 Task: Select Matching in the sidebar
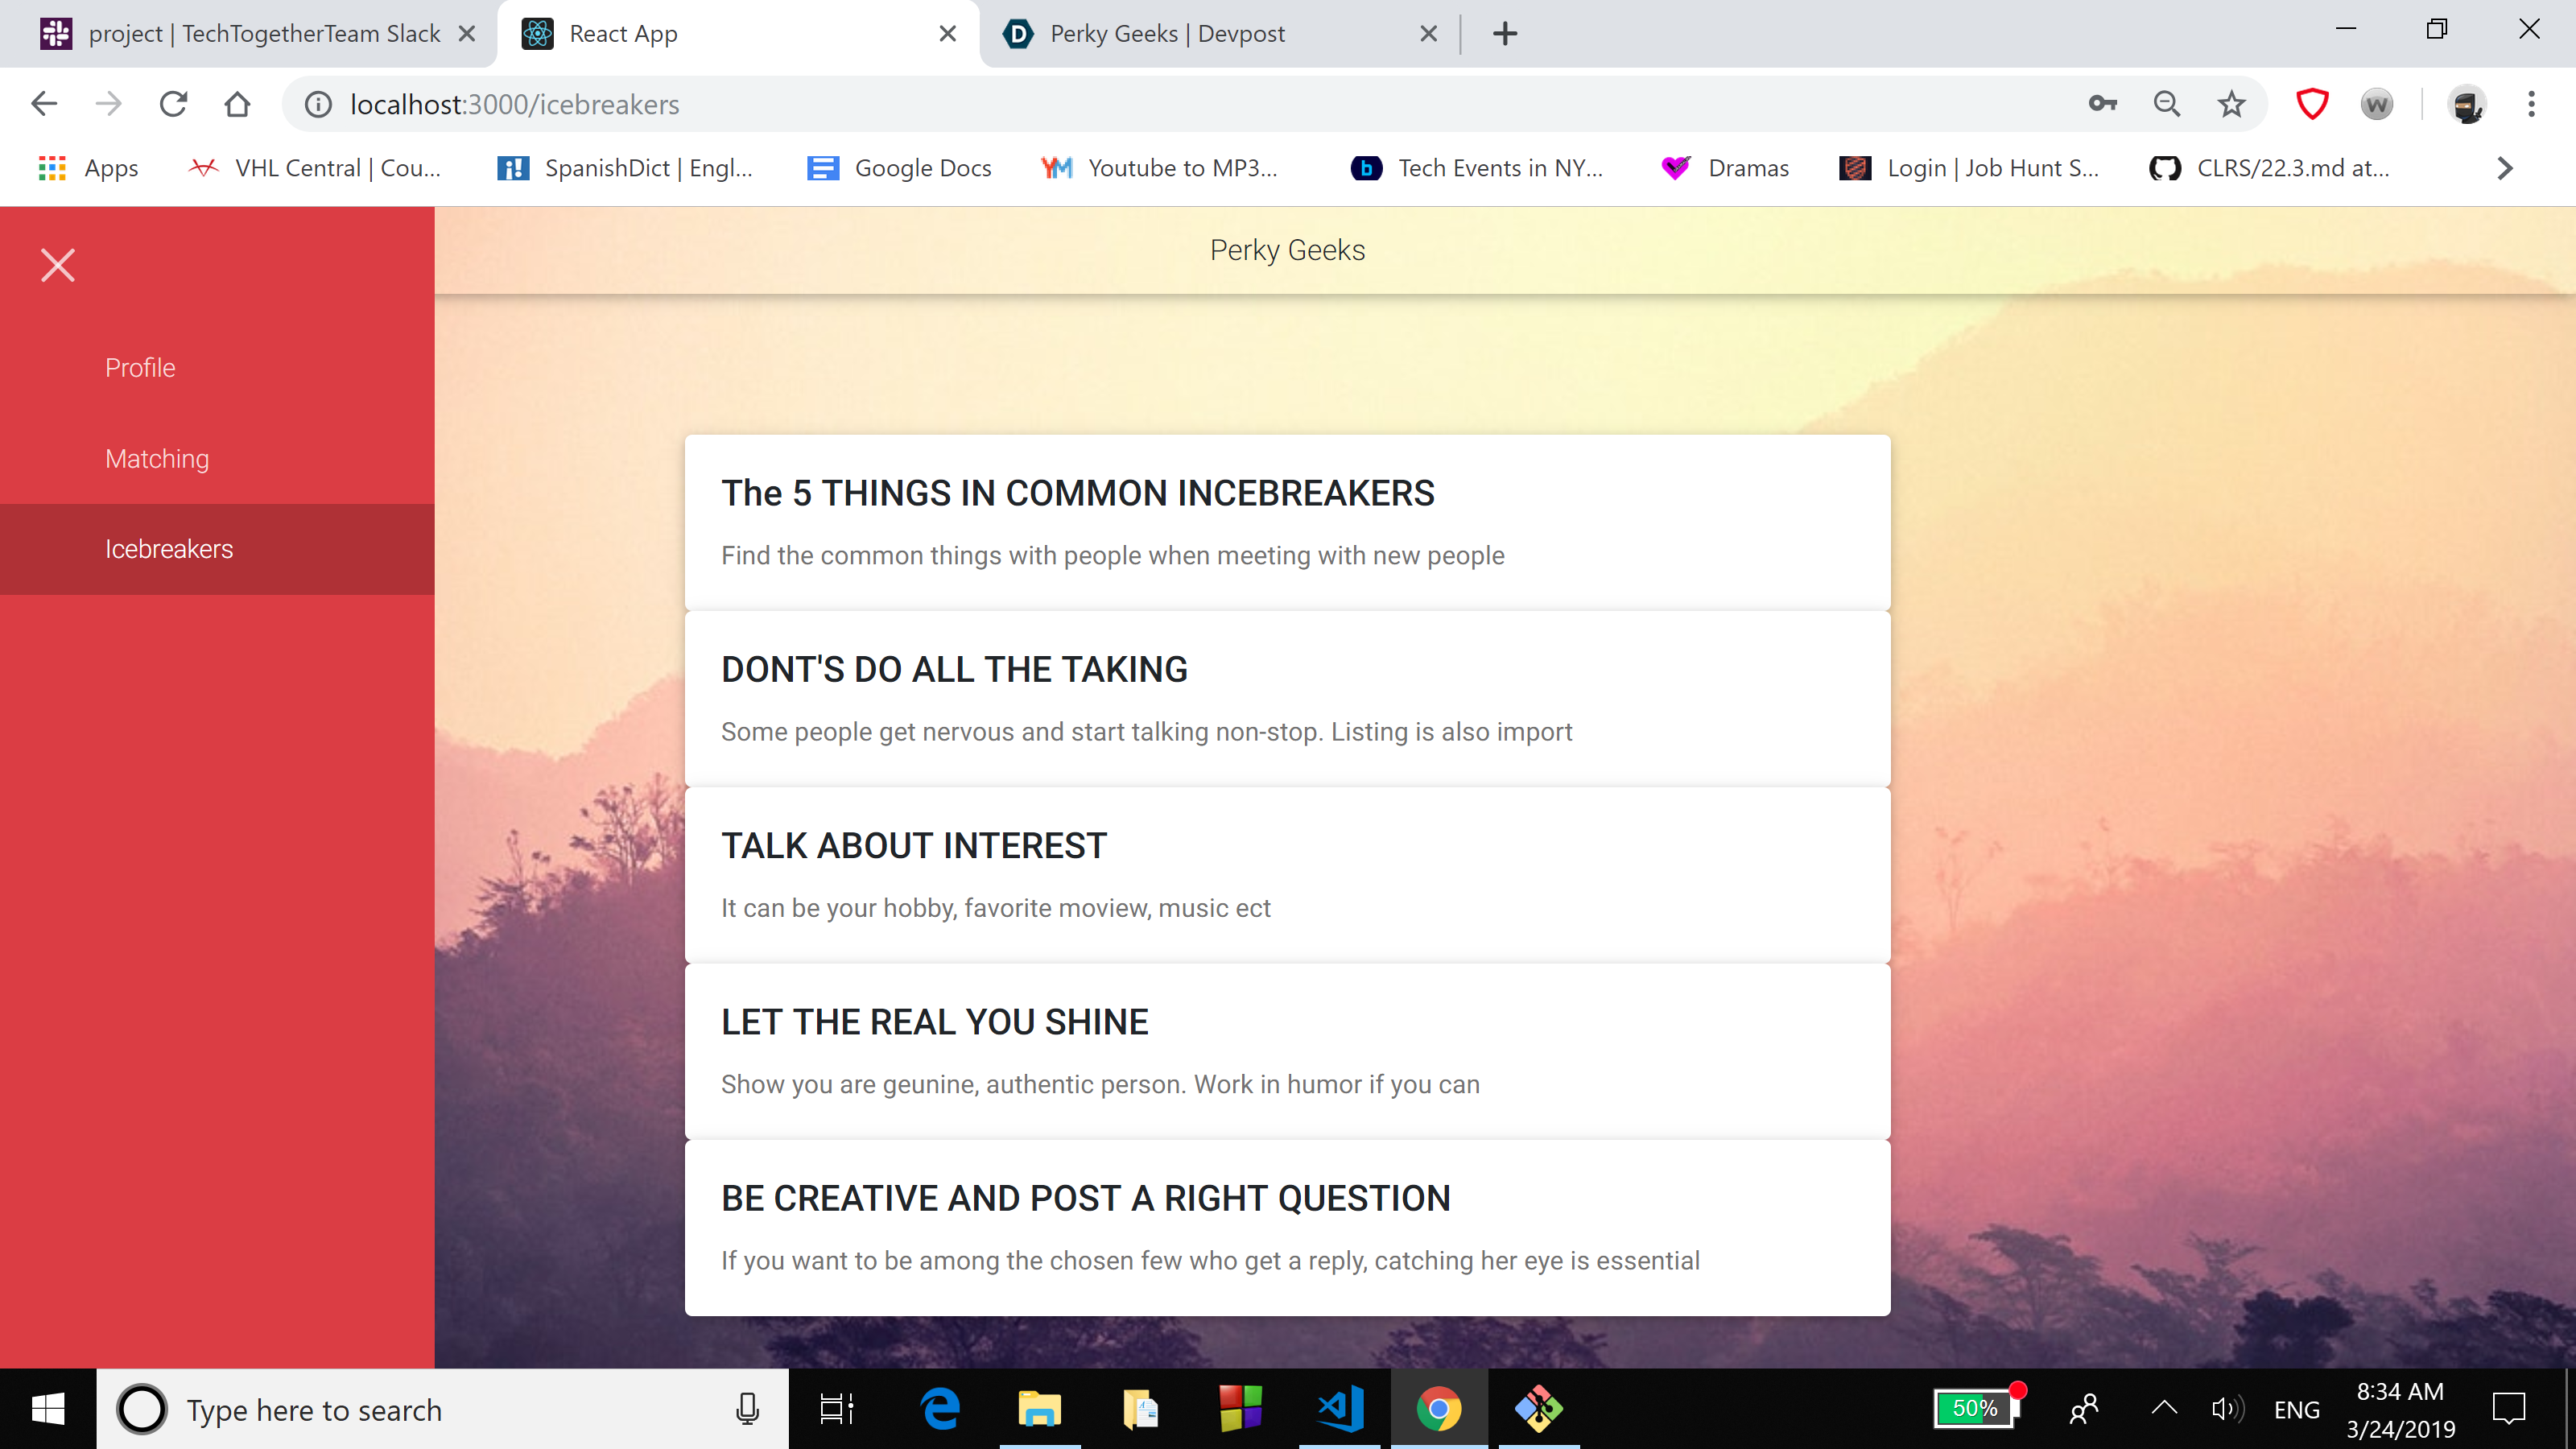coord(157,458)
